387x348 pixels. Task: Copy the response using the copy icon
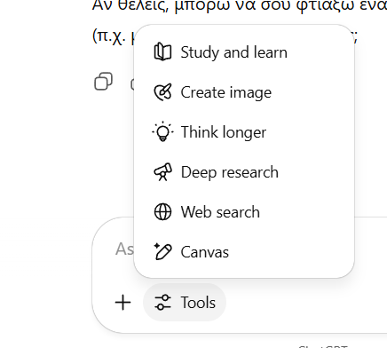[x=103, y=81]
